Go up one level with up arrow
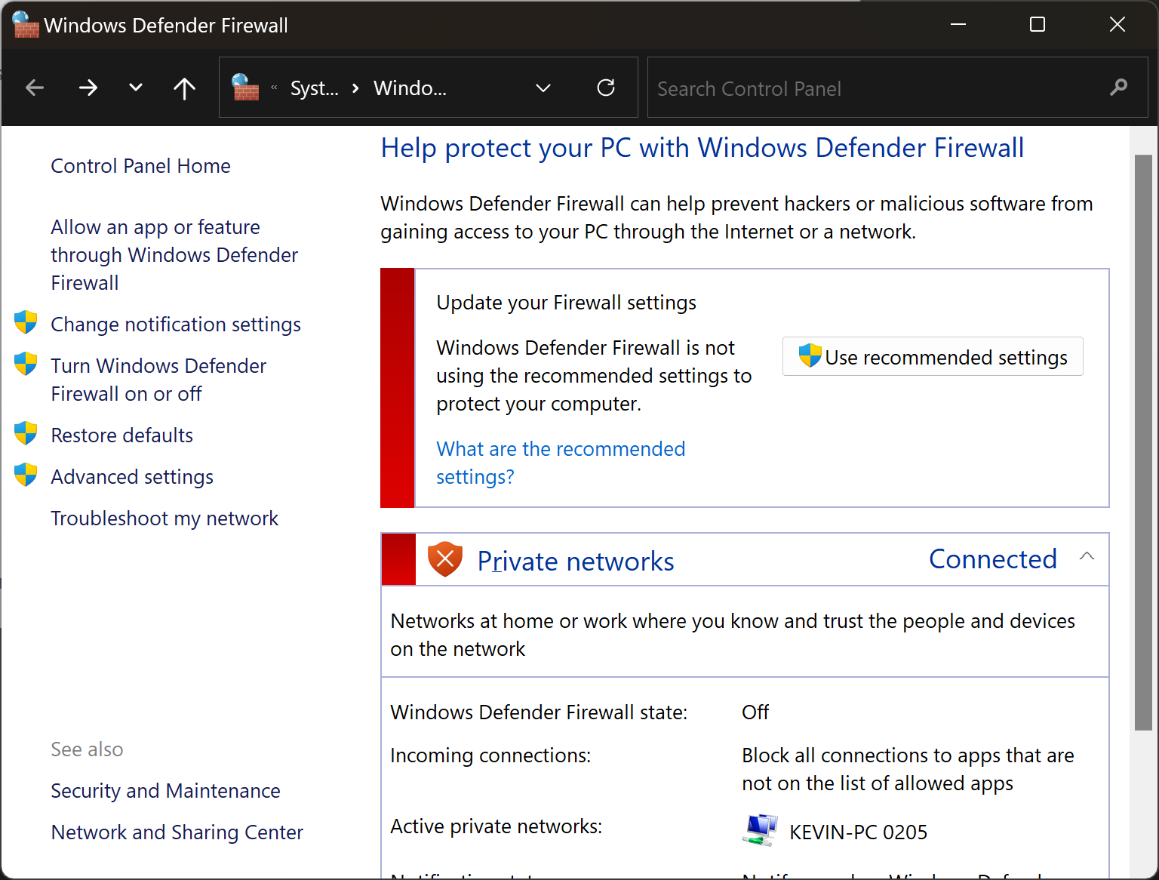The image size is (1159, 880). pos(184,88)
